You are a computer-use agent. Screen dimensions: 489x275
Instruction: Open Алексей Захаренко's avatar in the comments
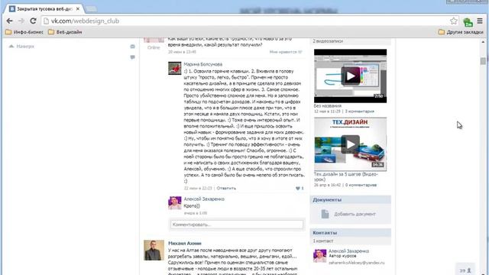tap(175, 203)
